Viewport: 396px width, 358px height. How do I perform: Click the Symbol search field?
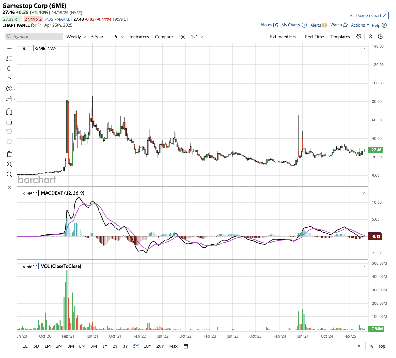(34, 37)
